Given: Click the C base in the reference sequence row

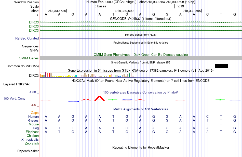Looking at the screenshot, I should point(207,14).
